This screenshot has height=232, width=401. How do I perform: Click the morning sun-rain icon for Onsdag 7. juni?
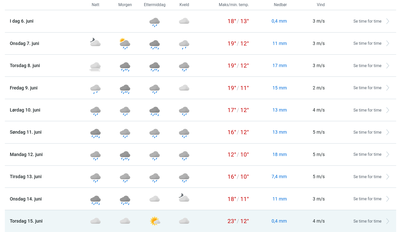point(125,43)
